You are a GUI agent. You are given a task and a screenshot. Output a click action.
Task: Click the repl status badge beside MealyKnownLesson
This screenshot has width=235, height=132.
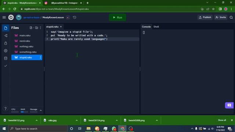tap(68, 17)
